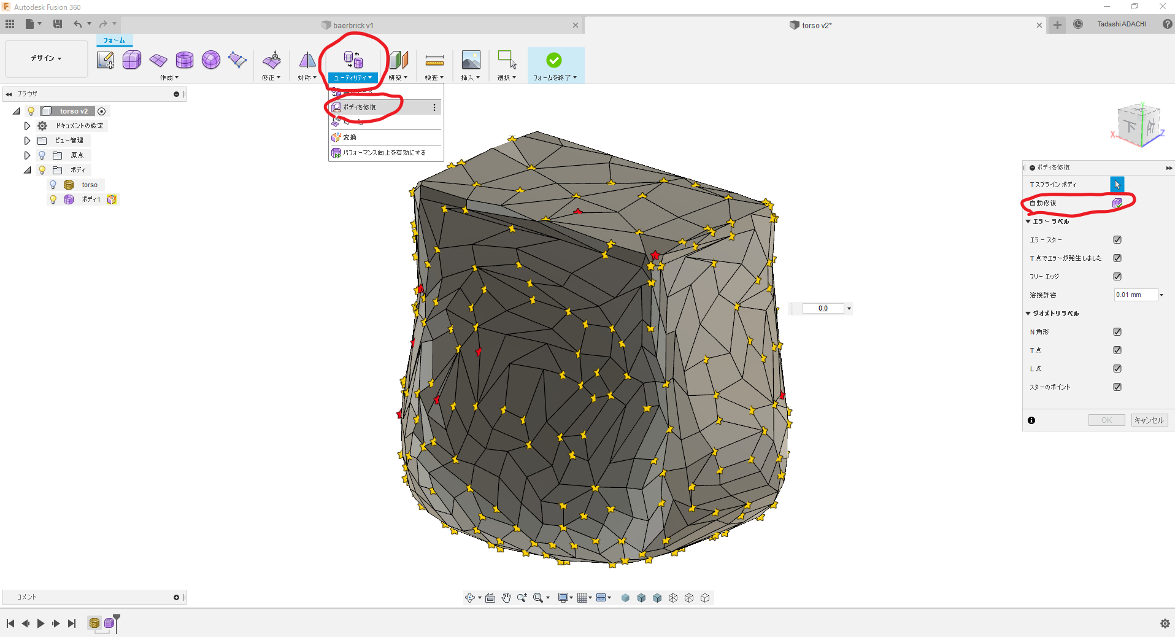This screenshot has height=637, width=1175.
Task: Switch to the baerbrick v1 tab
Action: 353,25
